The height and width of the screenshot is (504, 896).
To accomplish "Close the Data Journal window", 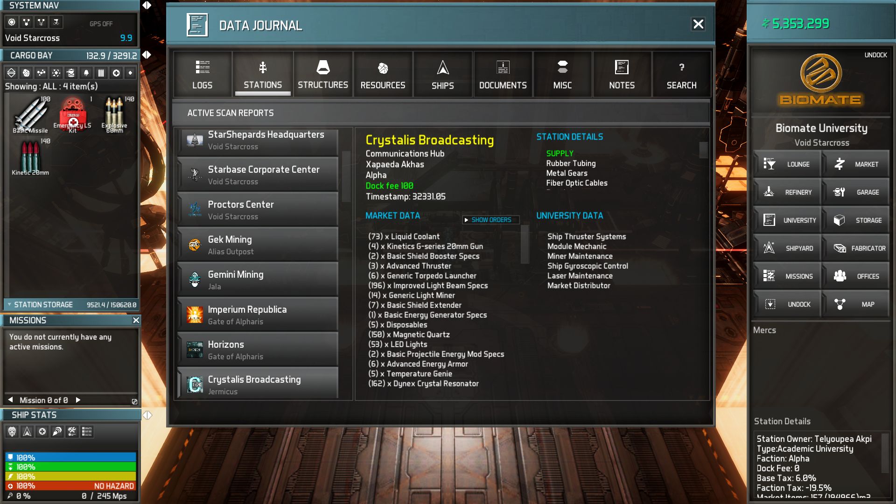I will point(698,24).
